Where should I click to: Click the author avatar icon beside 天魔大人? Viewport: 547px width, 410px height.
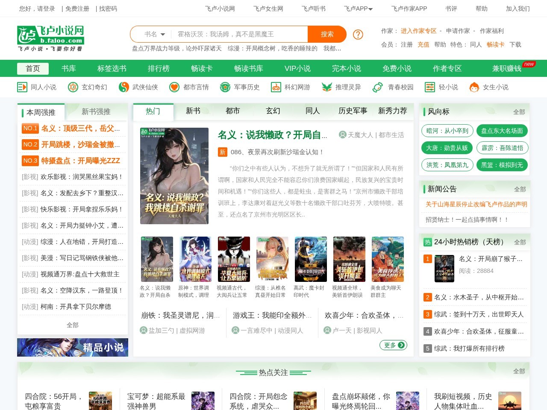(x=342, y=135)
